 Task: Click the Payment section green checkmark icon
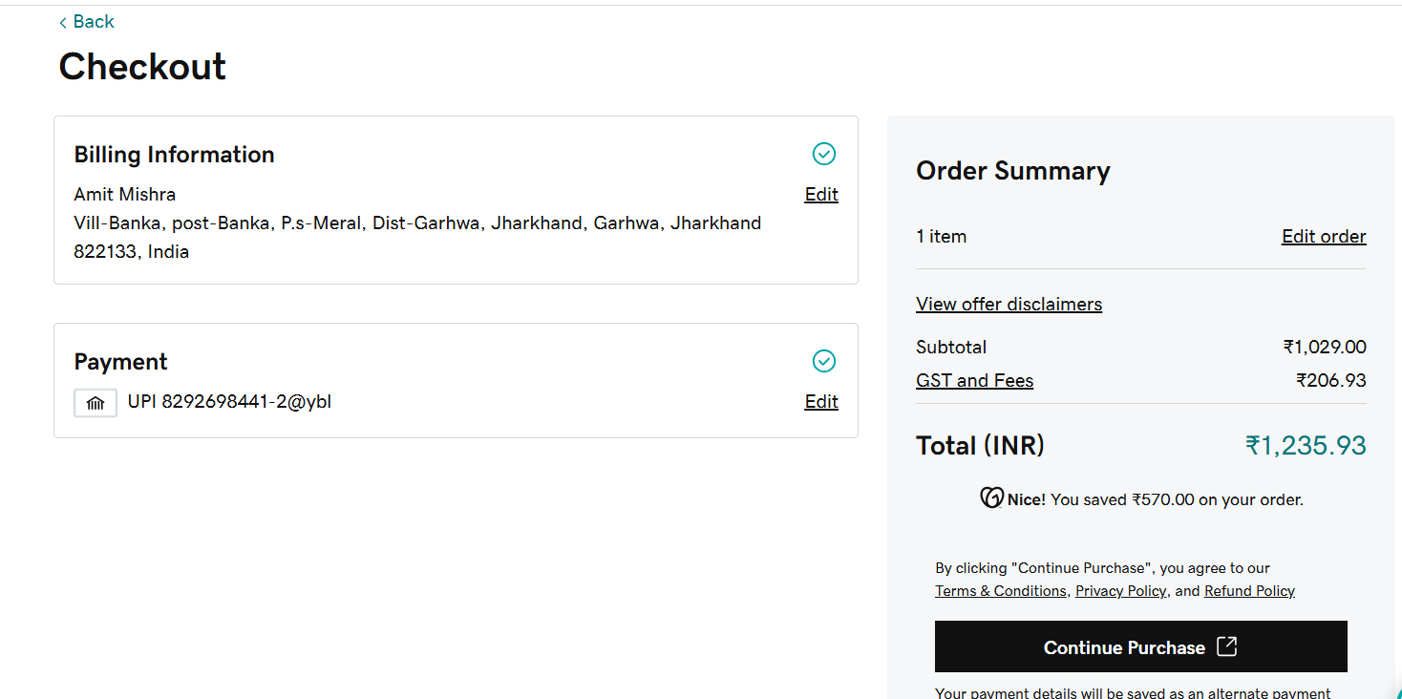pos(823,361)
